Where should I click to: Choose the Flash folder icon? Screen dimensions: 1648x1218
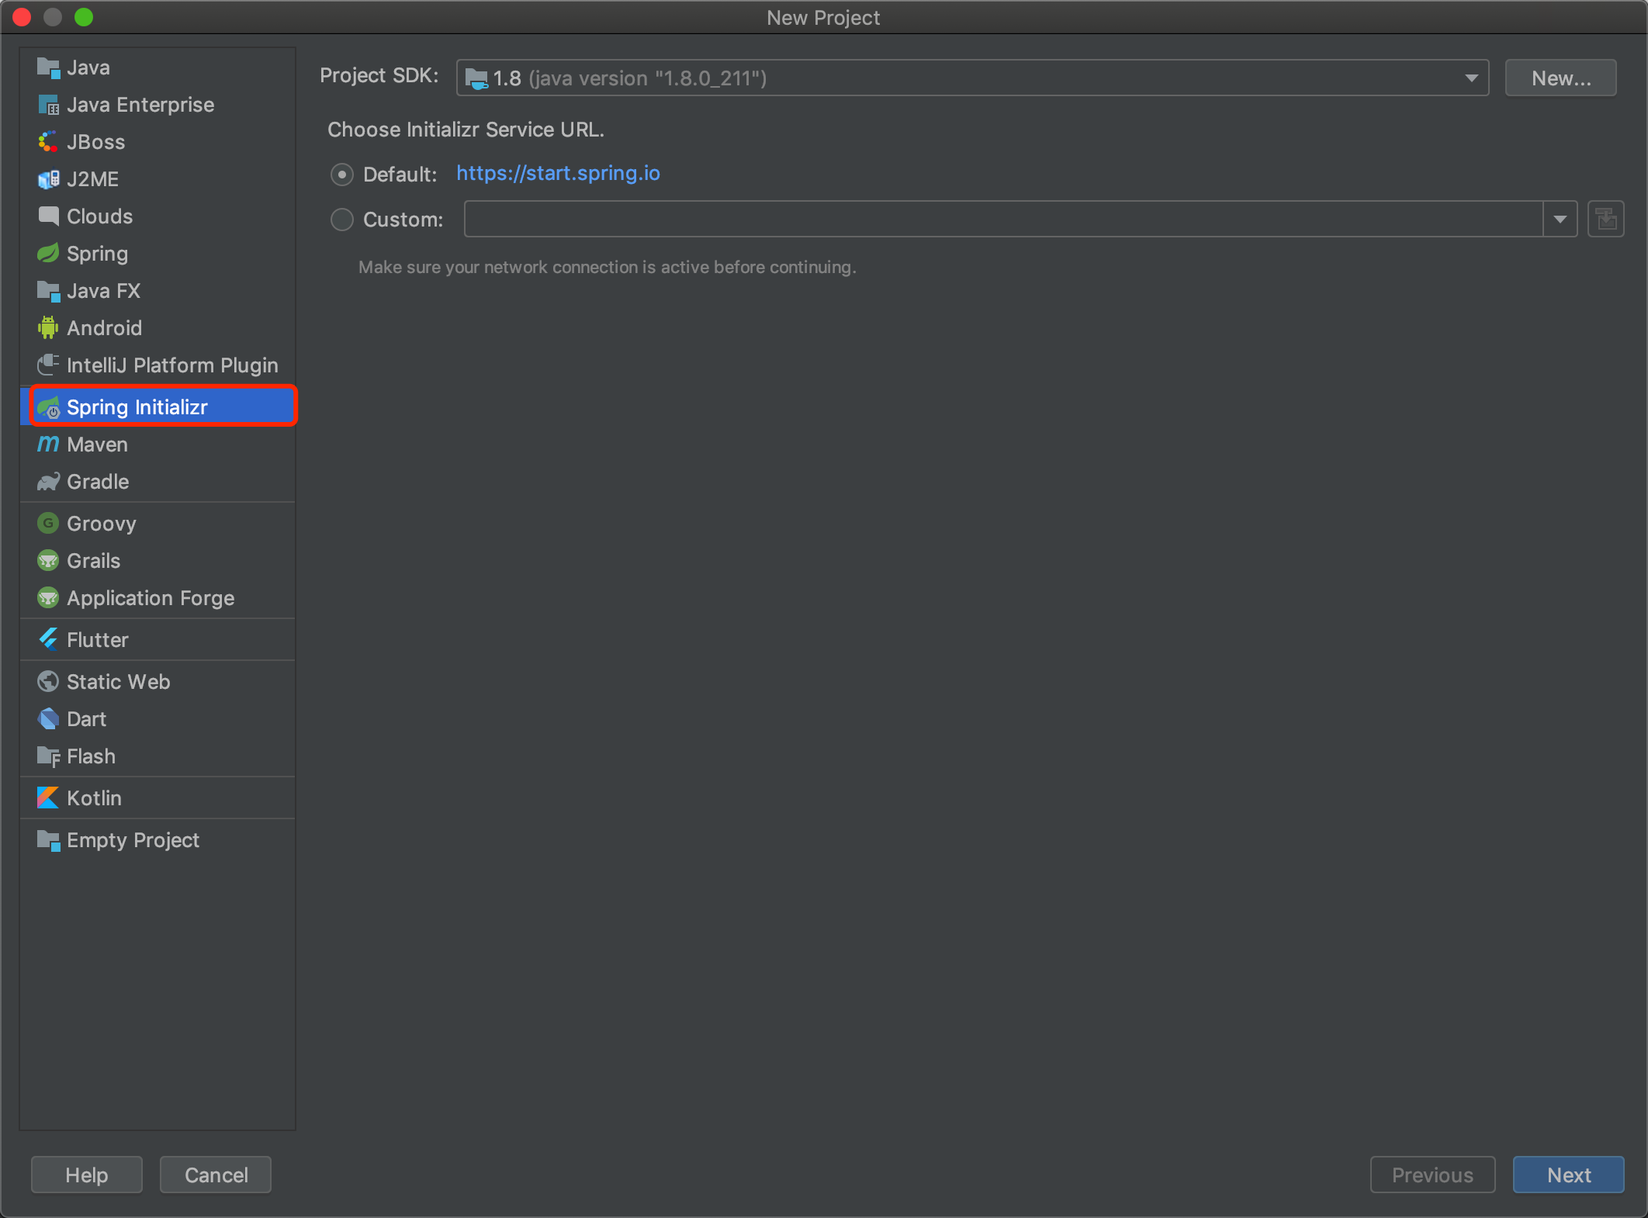[x=48, y=756]
